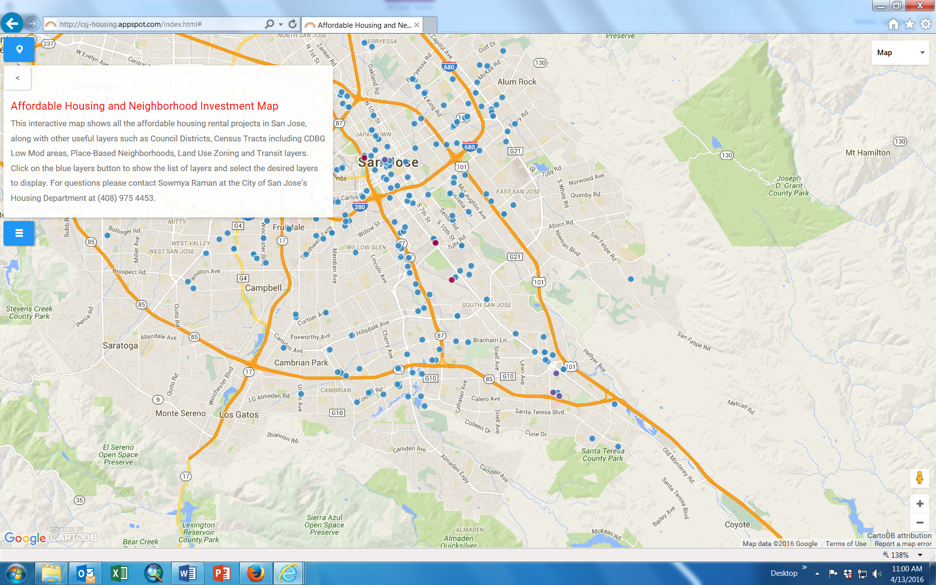Open the Map type dropdown
Screen dimensions: 936x585
pos(900,53)
